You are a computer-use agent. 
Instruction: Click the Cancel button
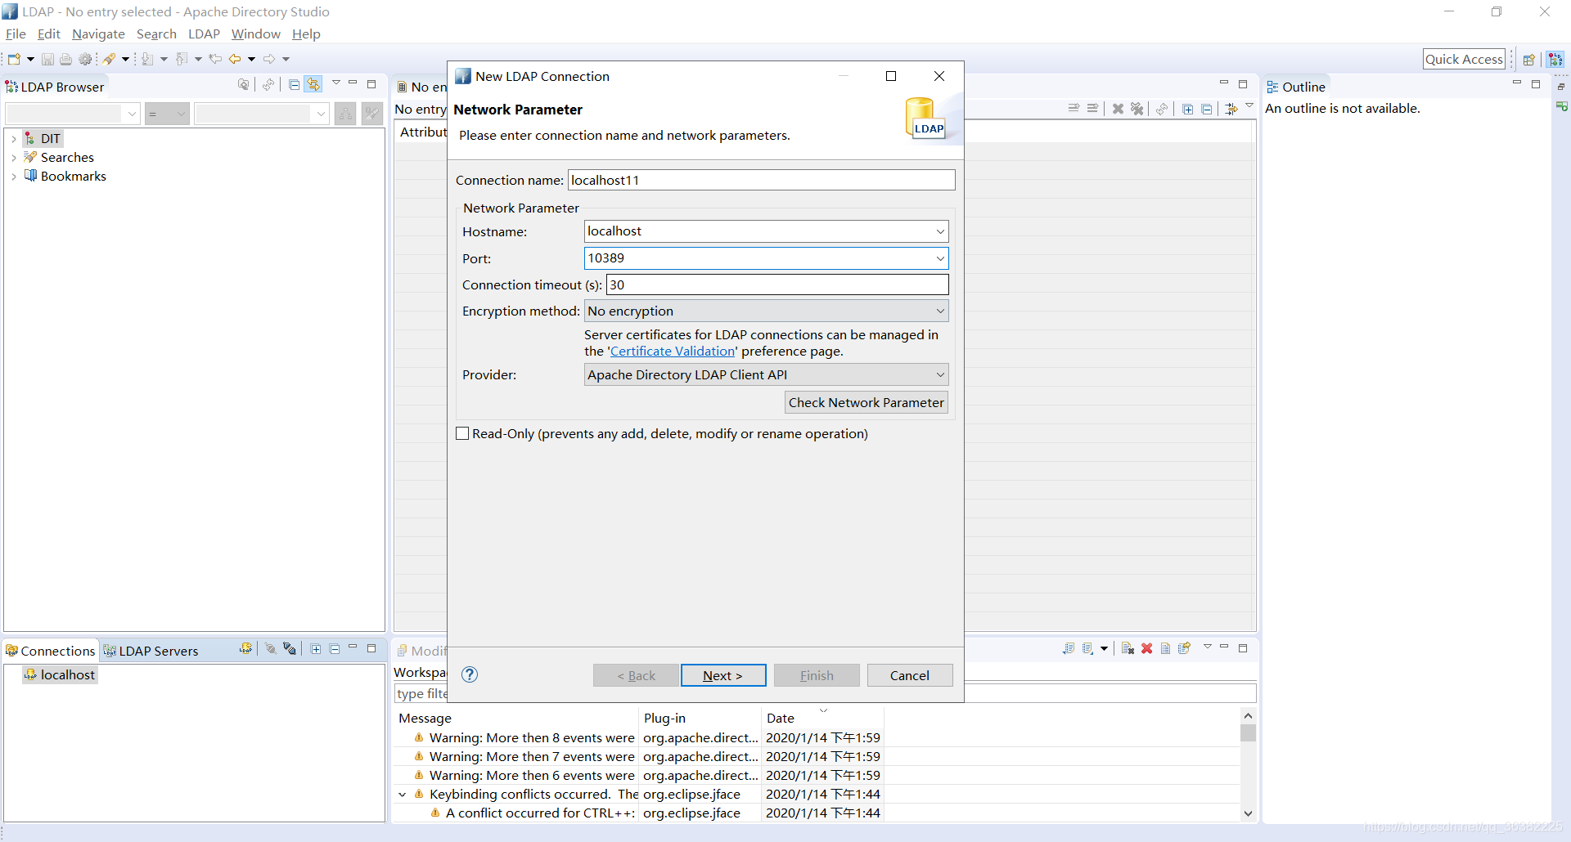pos(910,675)
